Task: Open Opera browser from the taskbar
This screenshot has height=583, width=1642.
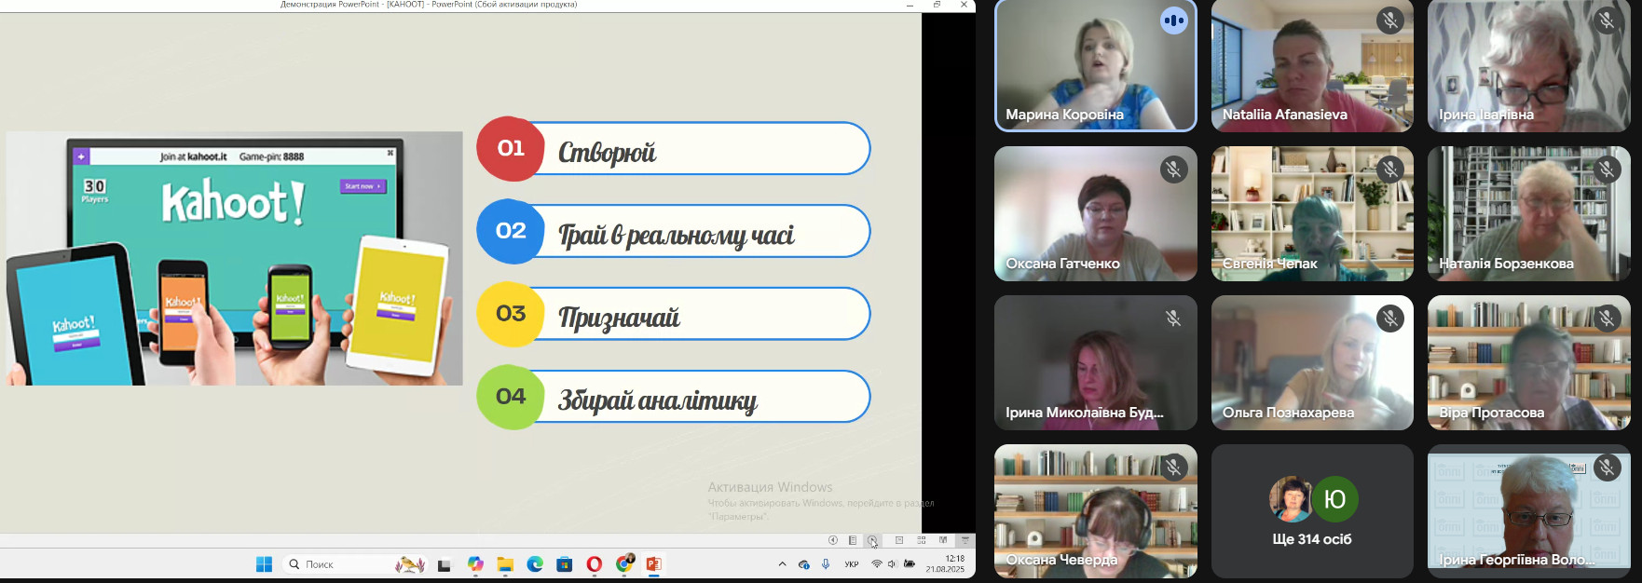Action: coord(595,564)
